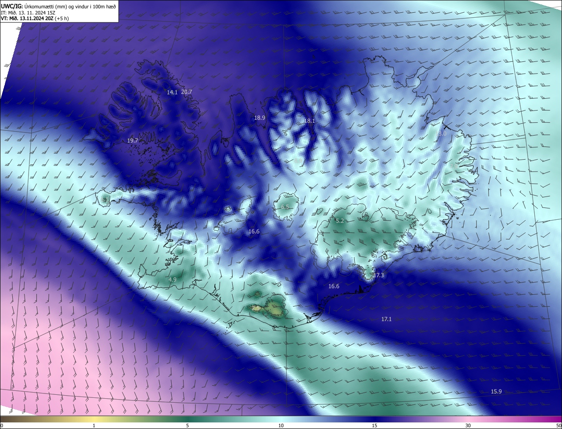This screenshot has width=562, height=429.
Task: Click the 18.9 value label
Action: click(x=259, y=118)
